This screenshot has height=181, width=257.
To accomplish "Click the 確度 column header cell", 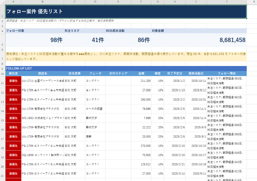I will pos(158,73).
